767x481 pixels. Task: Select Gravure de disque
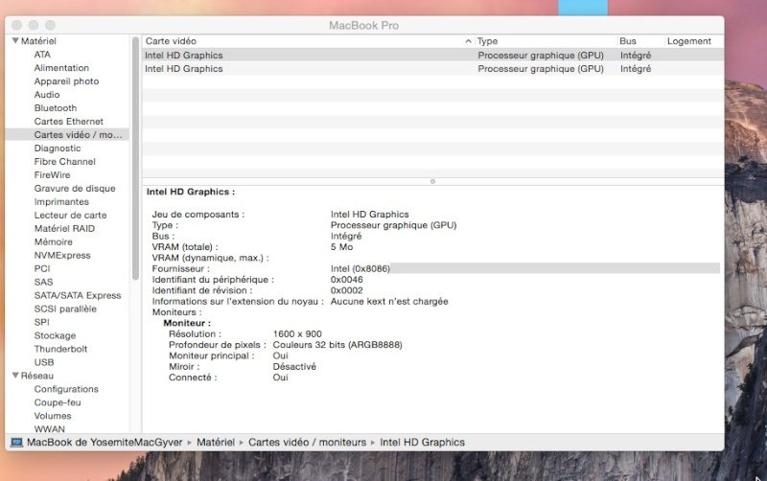(75, 188)
